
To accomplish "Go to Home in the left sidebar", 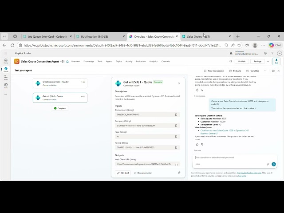I will pyautogui.click(x=6, y=61).
